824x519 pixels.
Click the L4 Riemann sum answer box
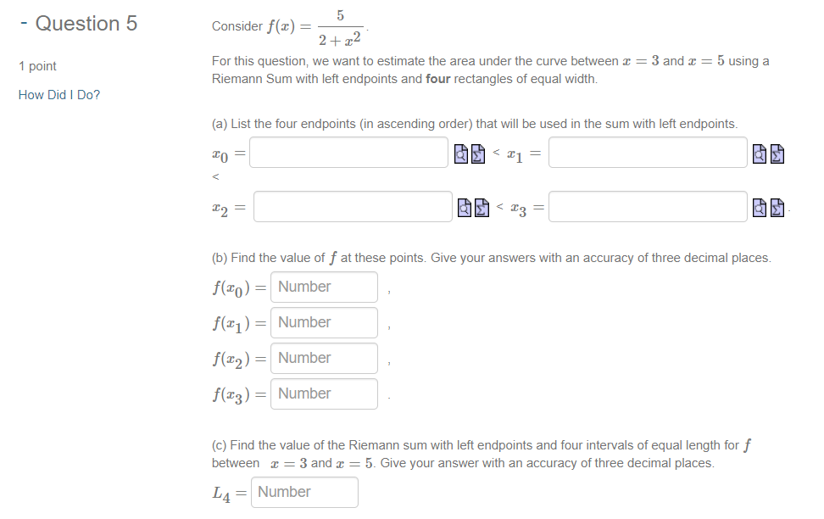point(304,492)
